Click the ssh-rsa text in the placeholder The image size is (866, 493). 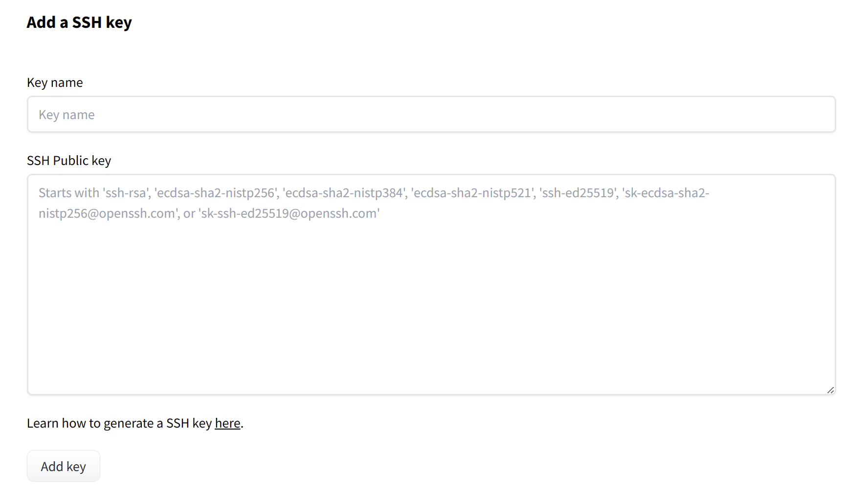click(125, 192)
